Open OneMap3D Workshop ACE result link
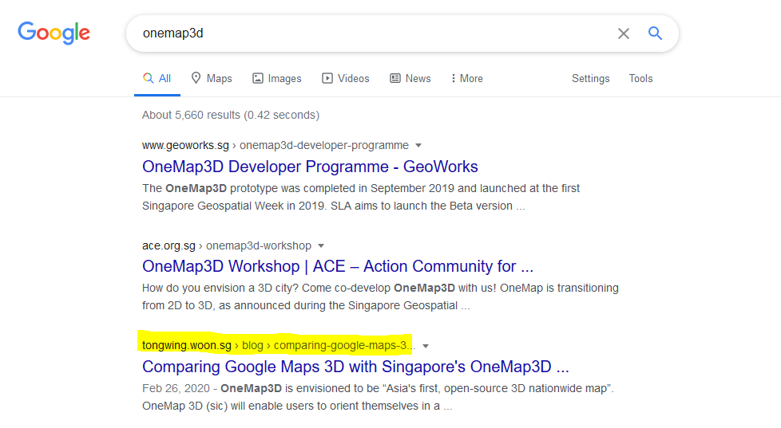 point(338,266)
